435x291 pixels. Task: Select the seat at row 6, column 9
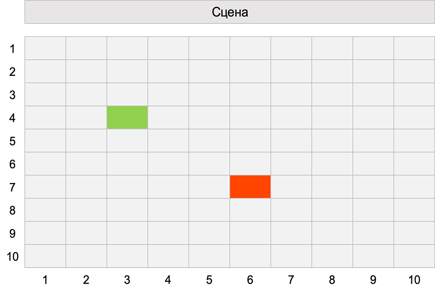pyautogui.click(x=373, y=164)
